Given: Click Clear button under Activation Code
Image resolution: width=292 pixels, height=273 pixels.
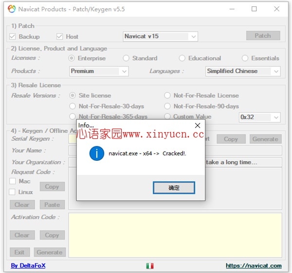Looking at the screenshot, I should point(22,235).
